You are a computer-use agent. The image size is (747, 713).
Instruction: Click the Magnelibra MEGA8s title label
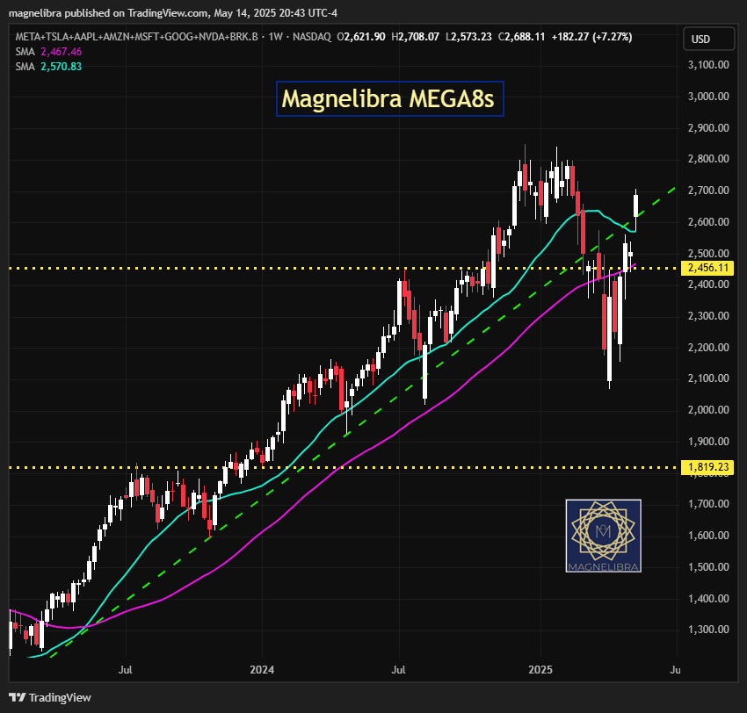[x=389, y=99]
